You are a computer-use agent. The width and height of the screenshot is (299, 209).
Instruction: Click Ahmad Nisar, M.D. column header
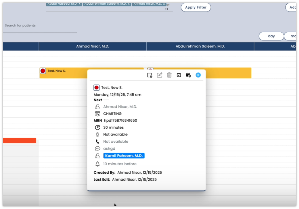93,46
